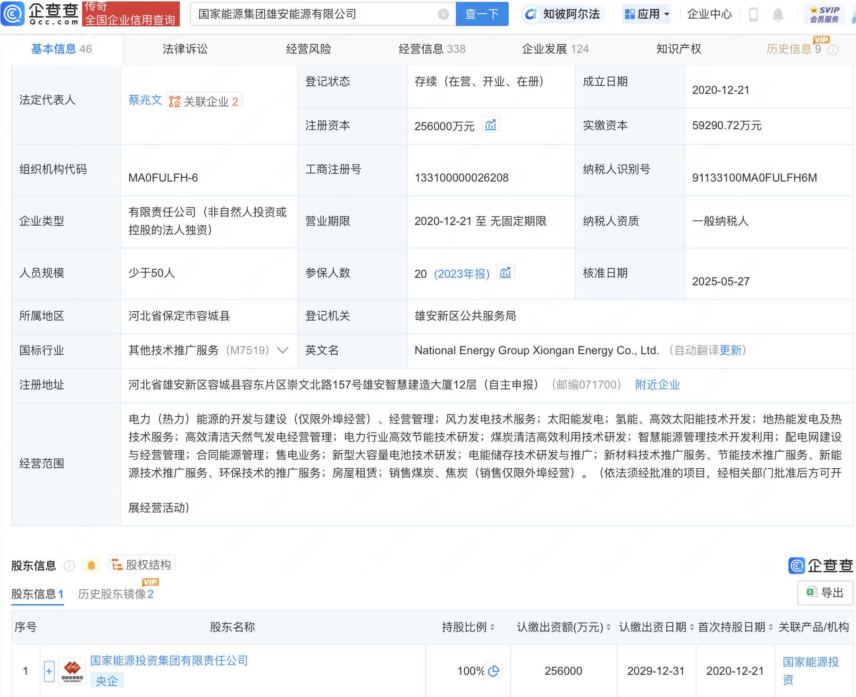856x697 pixels.
Task: Sort by 首次持股日期 column
Action: pyautogui.click(x=771, y=627)
